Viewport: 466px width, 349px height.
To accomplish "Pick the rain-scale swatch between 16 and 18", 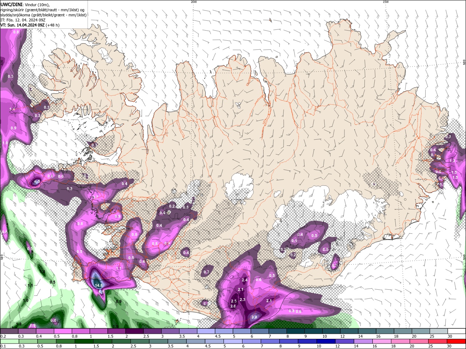I will click(382, 341).
